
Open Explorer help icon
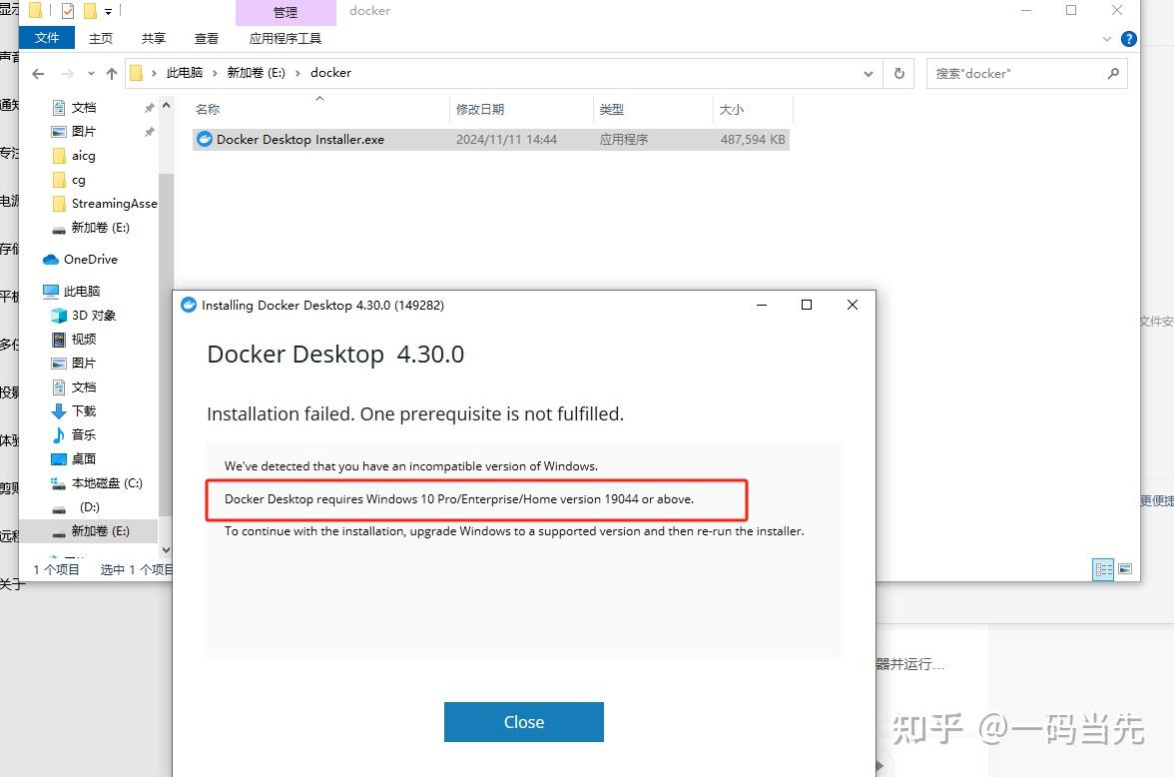point(1129,39)
